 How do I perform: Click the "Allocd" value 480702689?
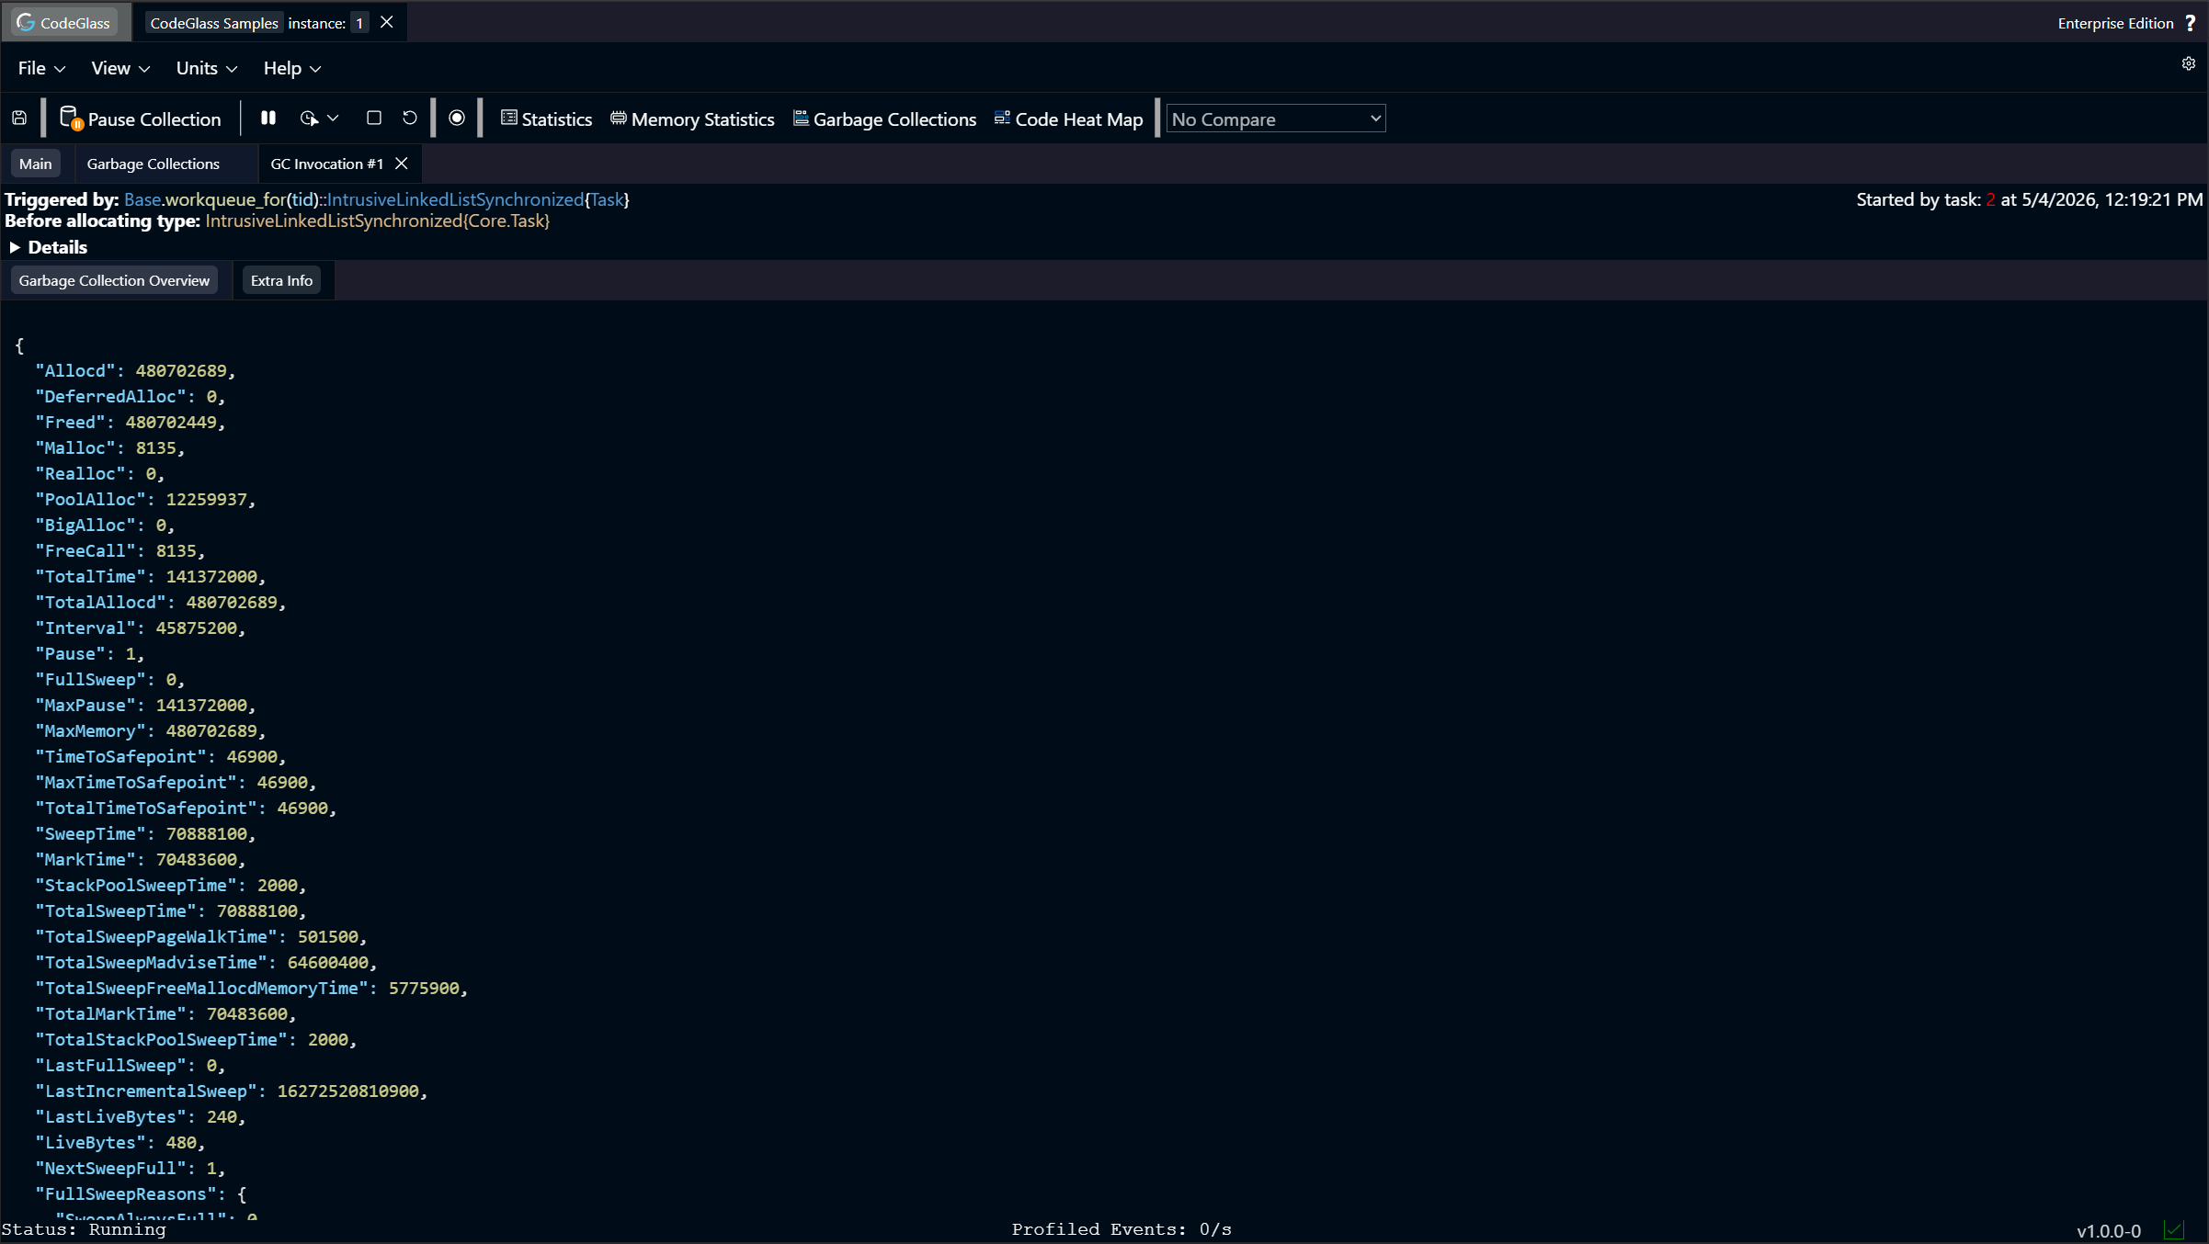[181, 371]
